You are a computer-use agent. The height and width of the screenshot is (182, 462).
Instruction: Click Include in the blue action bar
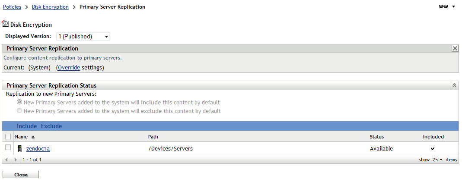tap(27, 126)
